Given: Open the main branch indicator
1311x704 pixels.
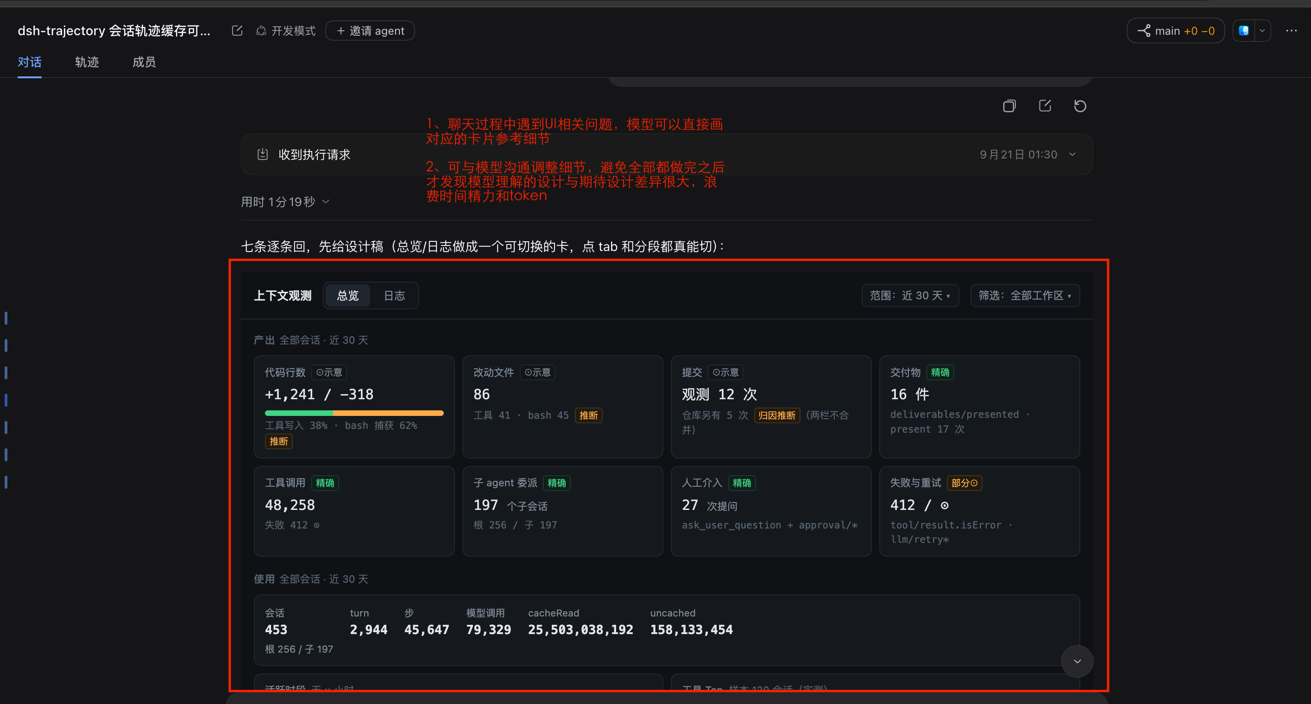Looking at the screenshot, I should click(x=1176, y=31).
